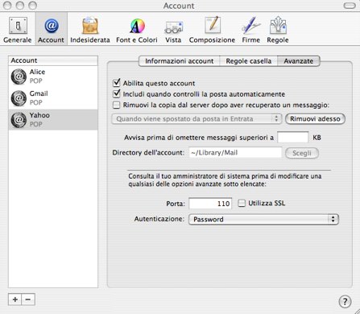Open Quando viene spostato dropdown

[197, 119]
